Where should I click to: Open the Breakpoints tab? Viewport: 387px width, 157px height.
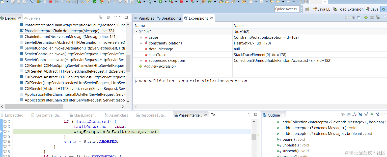click(x=169, y=18)
